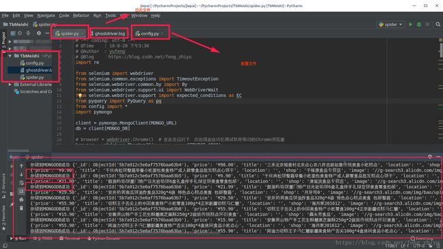
Task: Open the blog.csdn.net URL in comment
Action: tap(150, 57)
